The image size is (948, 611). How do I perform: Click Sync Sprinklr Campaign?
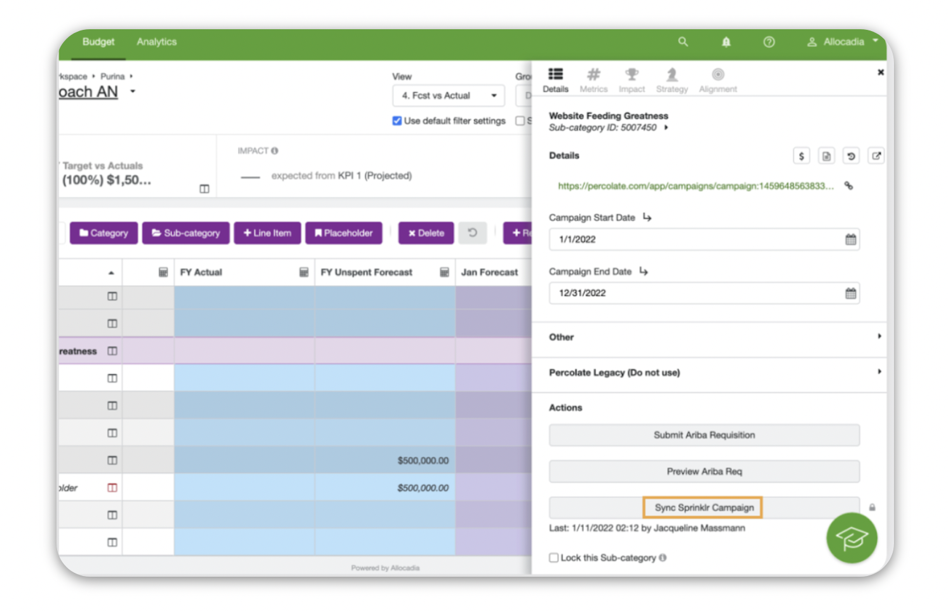pos(704,507)
